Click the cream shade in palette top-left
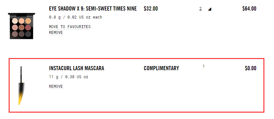The height and width of the screenshot is (119, 274). click(15, 21)
